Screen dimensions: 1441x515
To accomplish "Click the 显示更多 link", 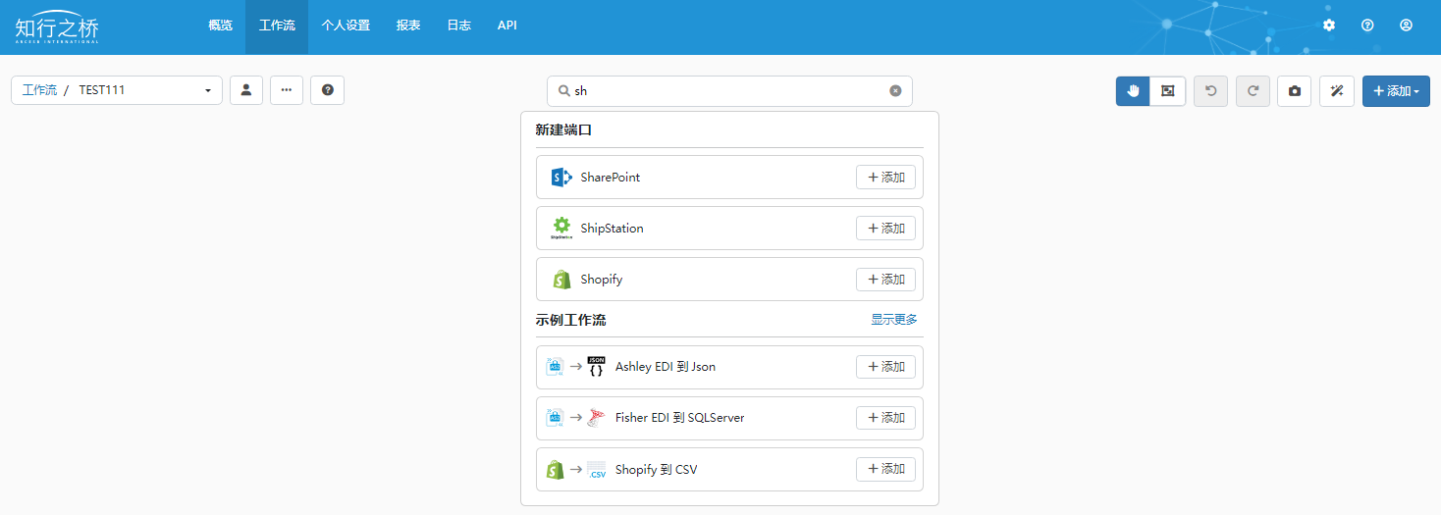I will (894, 320).
